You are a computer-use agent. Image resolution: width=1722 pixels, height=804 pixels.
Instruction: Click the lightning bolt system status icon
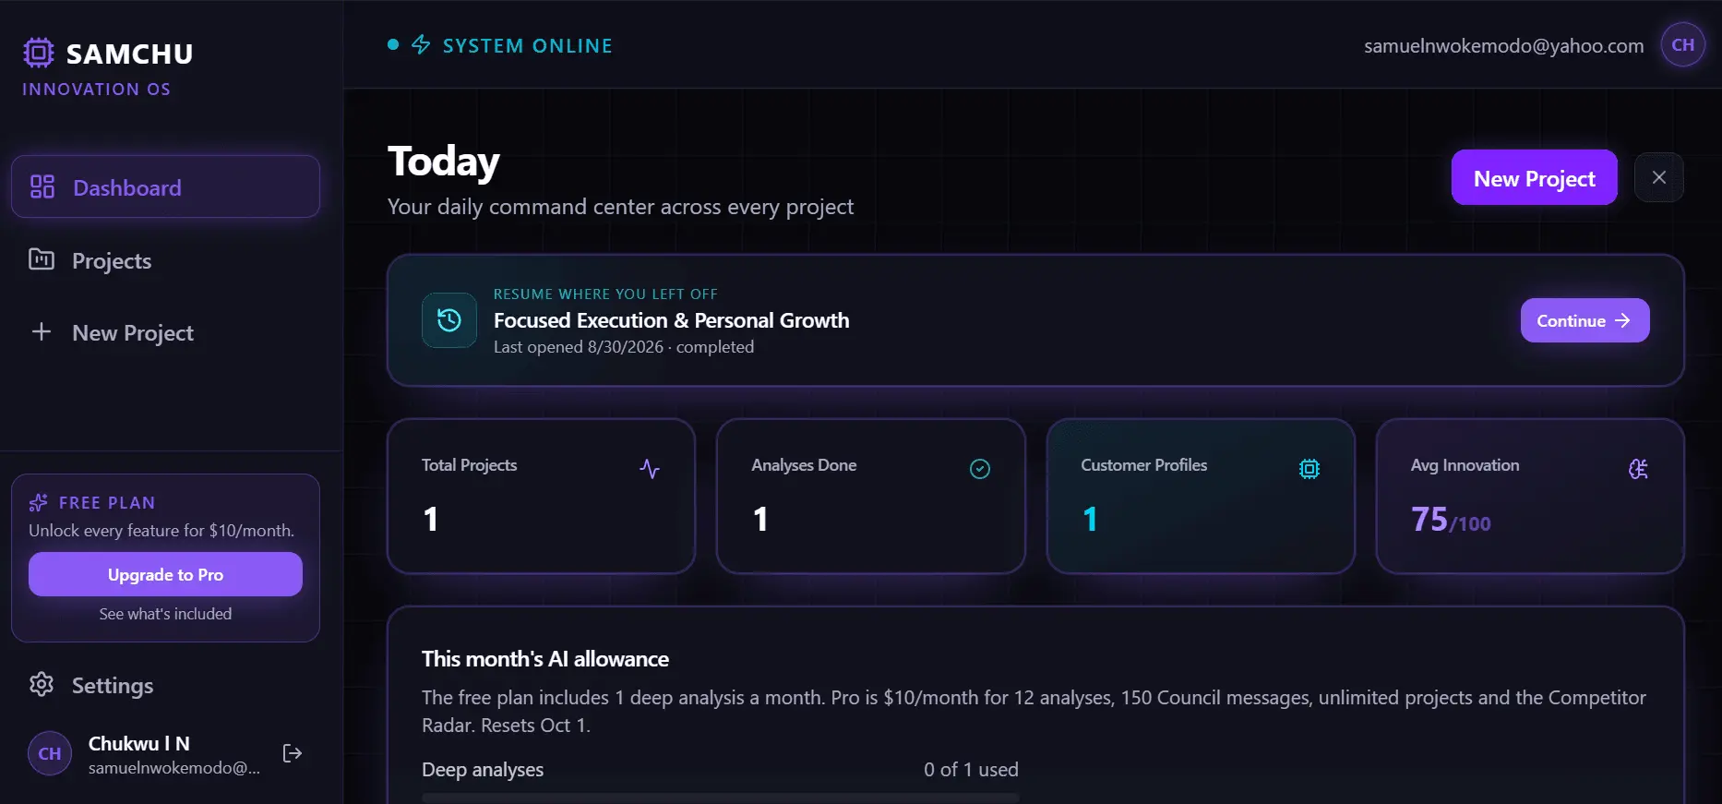[421, 44]
